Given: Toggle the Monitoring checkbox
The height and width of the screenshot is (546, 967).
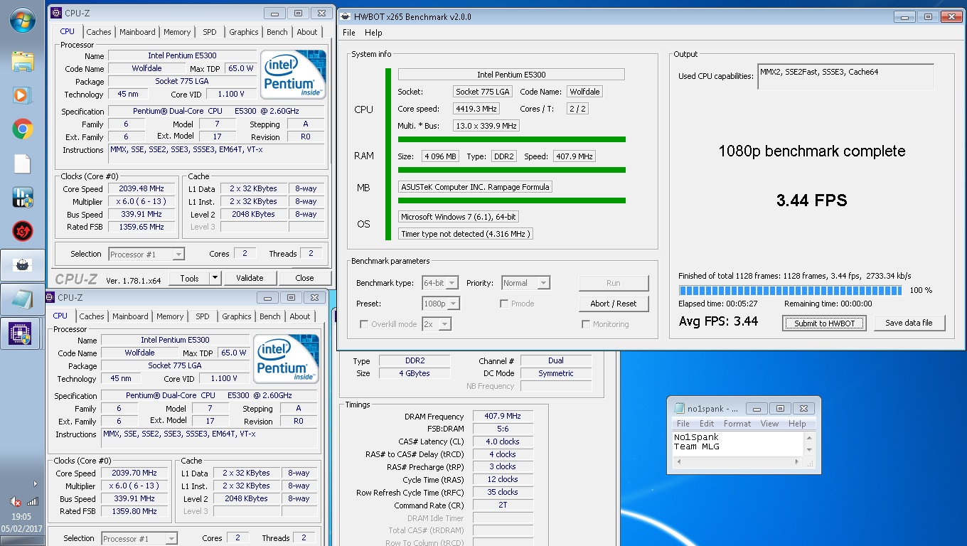Looking at the screenshot, I should pos(586,324).
